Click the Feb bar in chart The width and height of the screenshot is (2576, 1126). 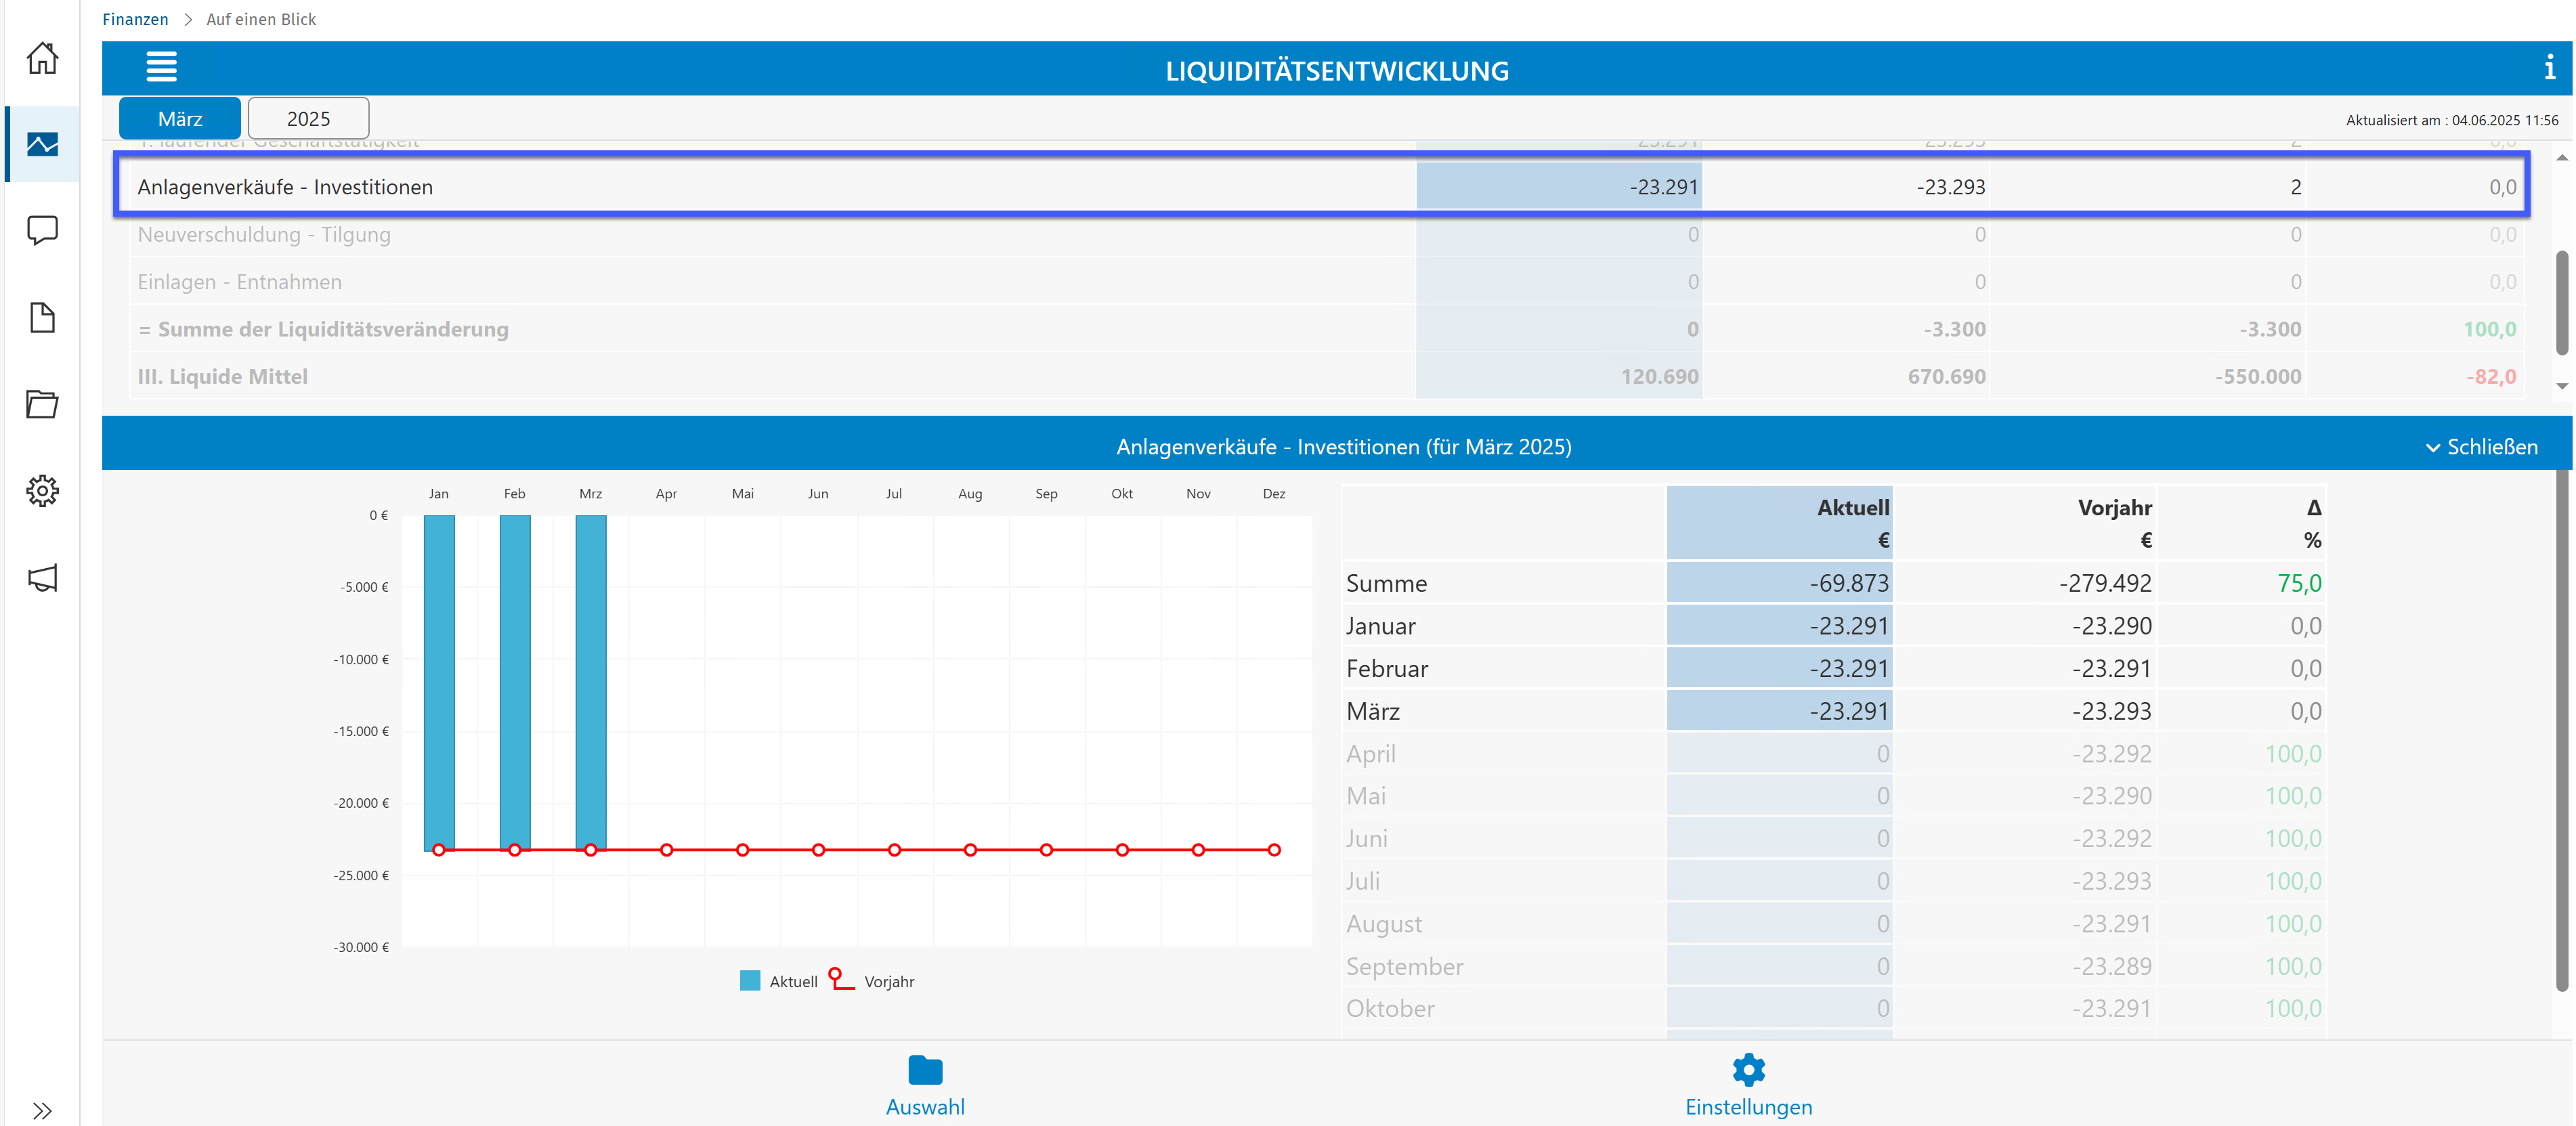tap(515, 682)
